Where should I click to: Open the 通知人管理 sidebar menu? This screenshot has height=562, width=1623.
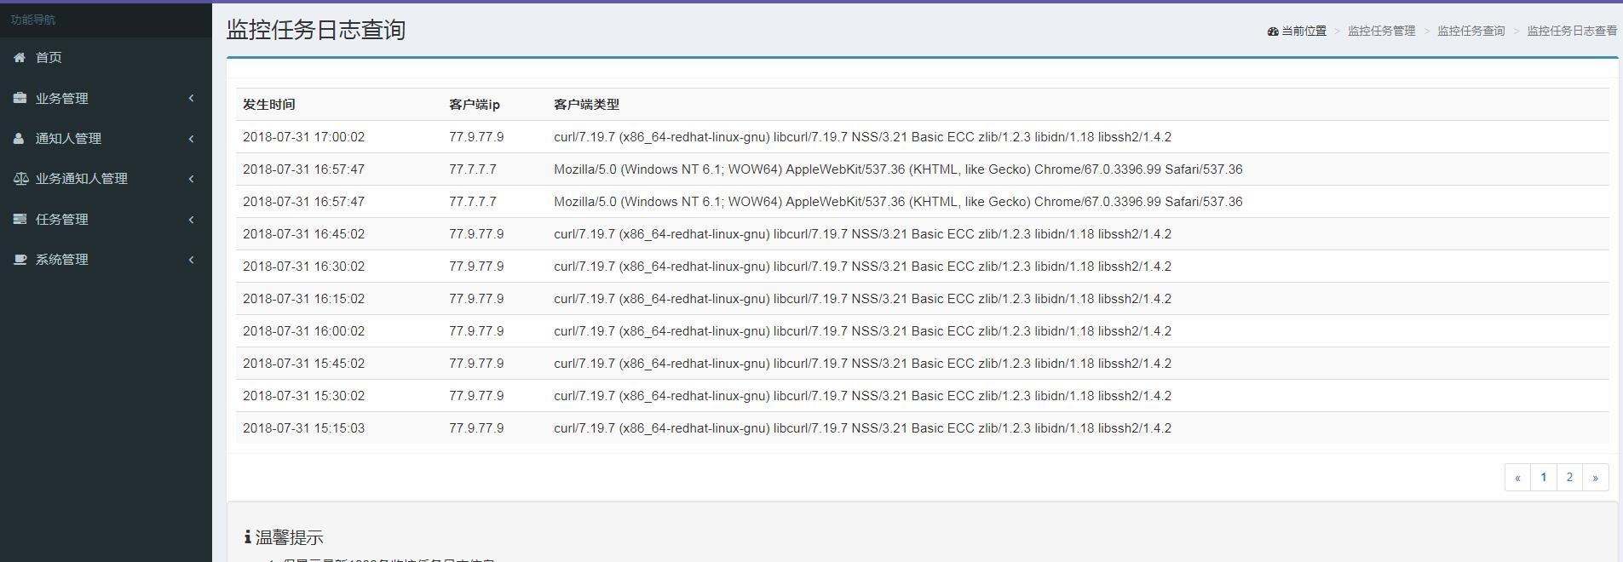(x=106, y=138)
